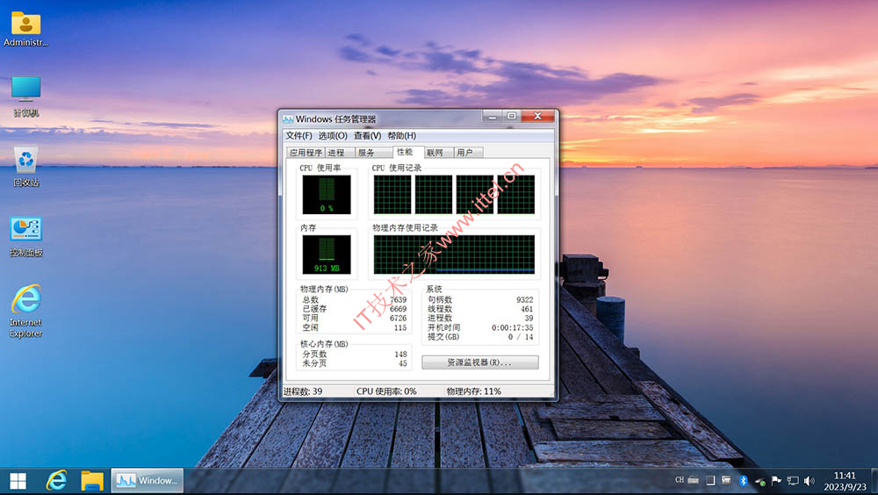Screen dimensions: 878x495
Task: Switch to the 用户 tab
Action: click(x=468, y=153)
